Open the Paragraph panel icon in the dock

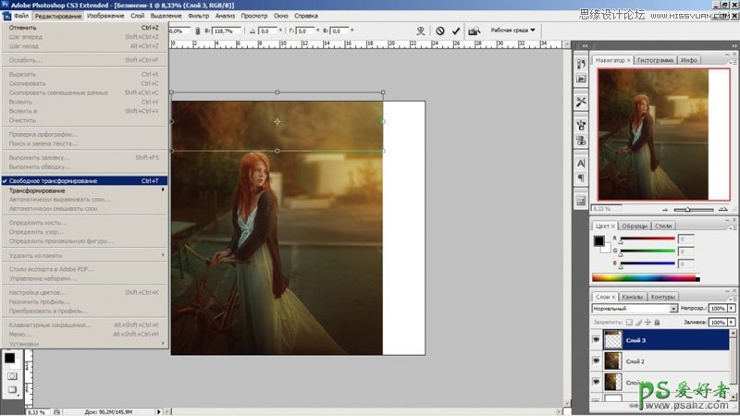coord(581,177)
